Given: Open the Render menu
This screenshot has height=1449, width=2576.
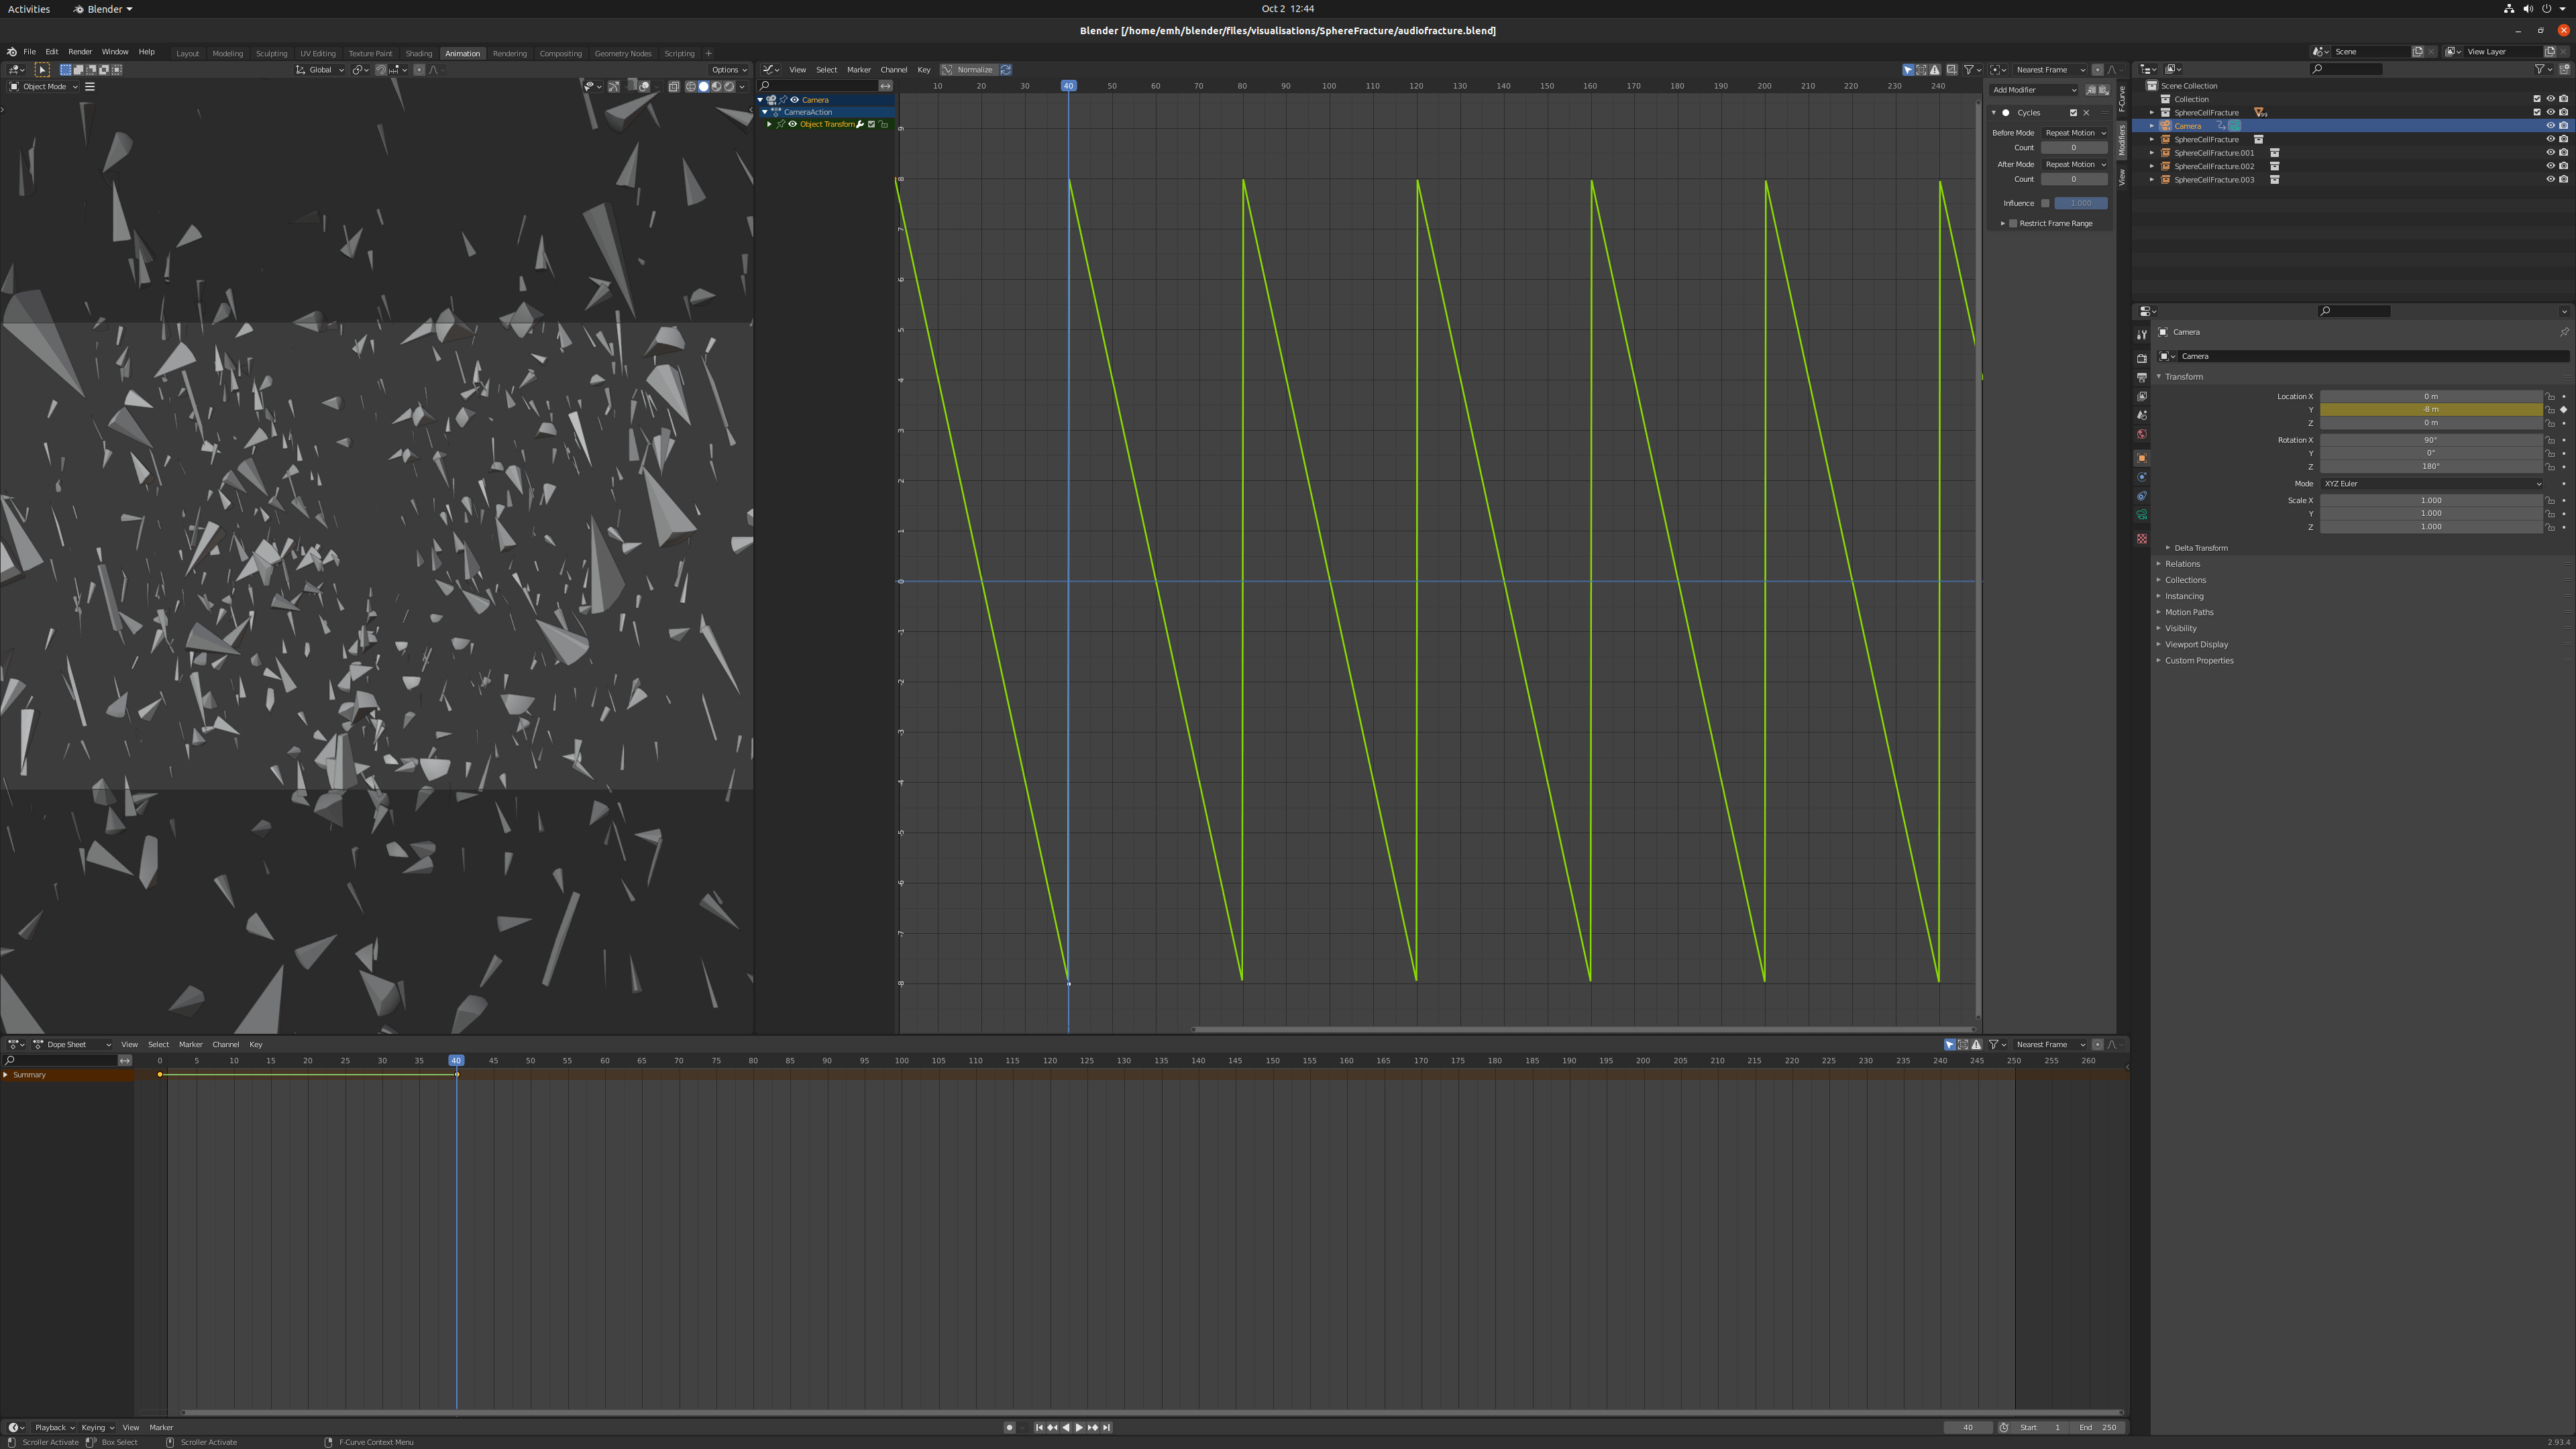Looking at the screenshot, I should 80,52.
